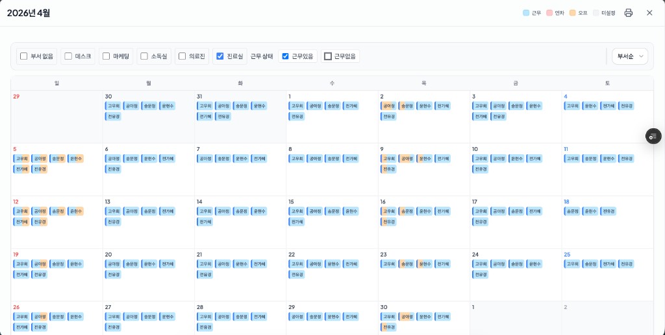Click 공아정 chip on April 26

coord(40,316)
